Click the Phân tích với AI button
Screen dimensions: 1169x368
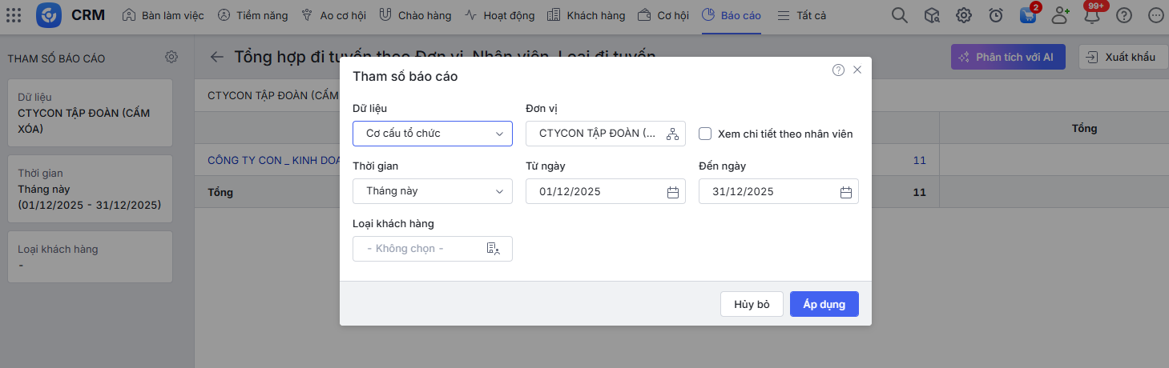[x=1008, y=57]
